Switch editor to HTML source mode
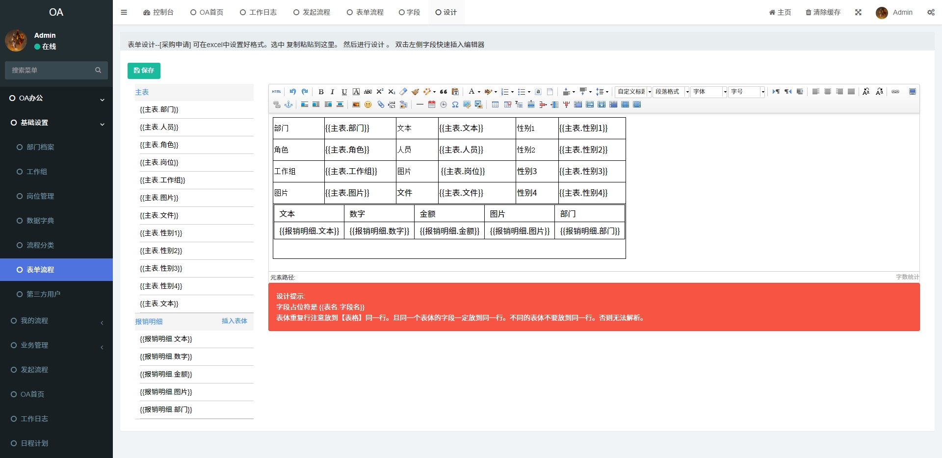The width and height of the screenshot is (942, 458). [x=277, y=92]
